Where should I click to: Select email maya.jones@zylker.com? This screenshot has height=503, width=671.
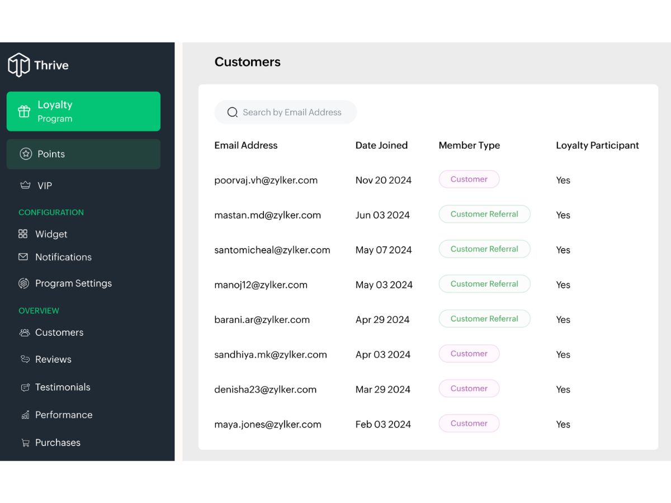pos(268,424)
